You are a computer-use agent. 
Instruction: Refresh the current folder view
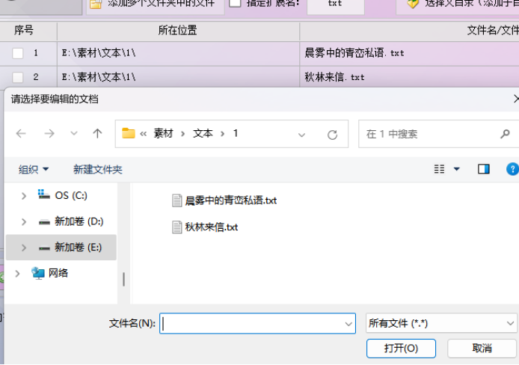pos(333,135)
